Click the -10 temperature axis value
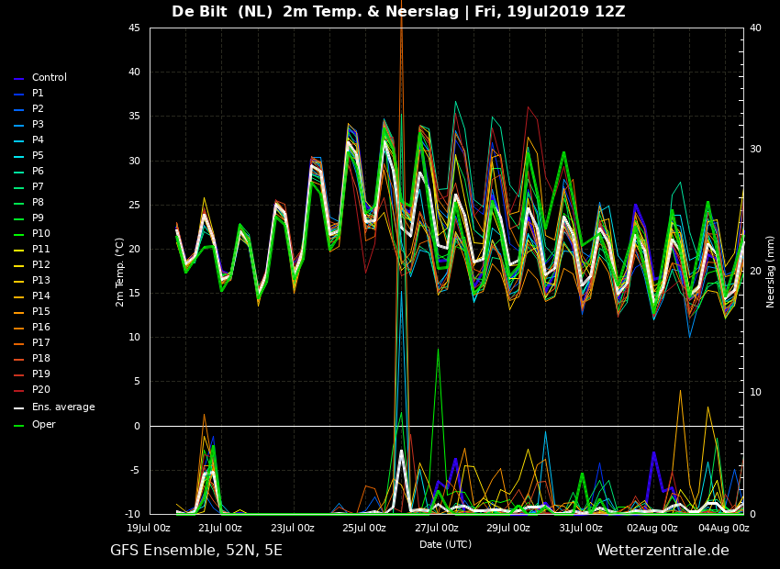 pyautogui.click(x=133, y=514)
